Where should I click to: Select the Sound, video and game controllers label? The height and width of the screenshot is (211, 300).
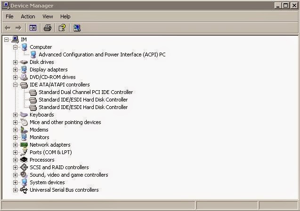(x=69, y=175)
